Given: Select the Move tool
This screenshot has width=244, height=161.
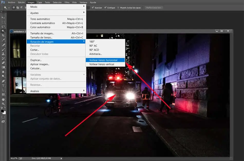Looking at the screenshot, I should (3, 17).
